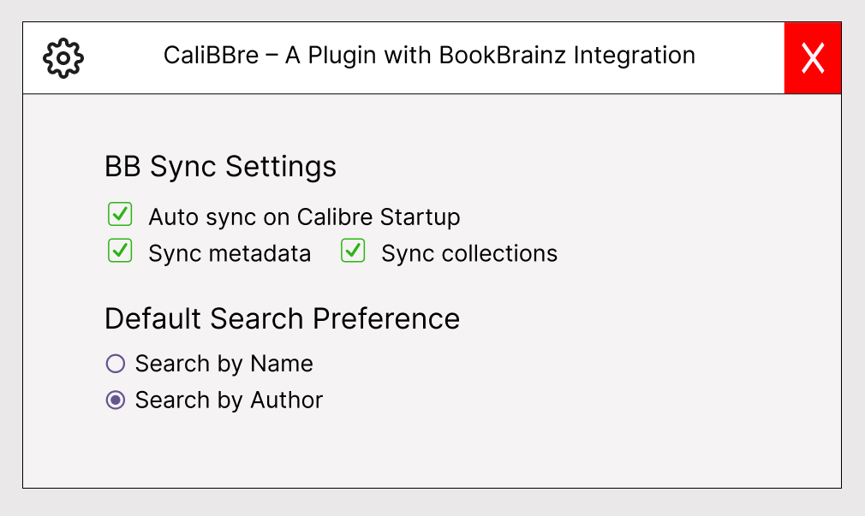Choose the Search by Author radio button
The image size is (865, 516).
[116, 400]
